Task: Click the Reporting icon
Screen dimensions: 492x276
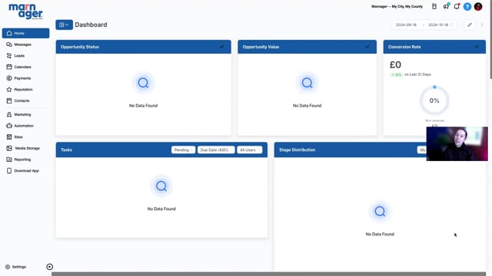Action: coord(9,159)
